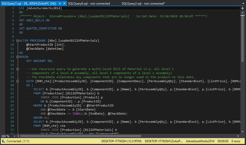Switch to SQLQuery6.sql tab
246x145 pixels.
coord(89,4)
